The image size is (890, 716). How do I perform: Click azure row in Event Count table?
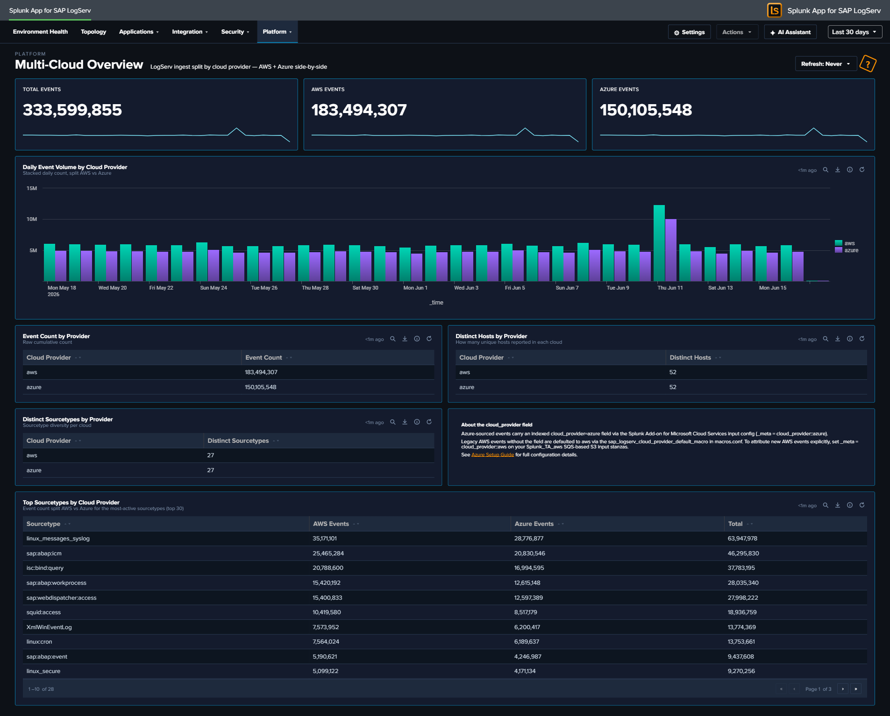pos(228,387)
